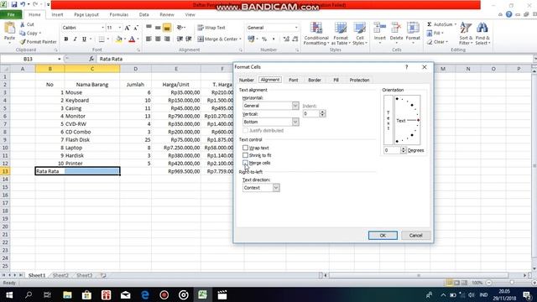Click Cancel in Format Cells dialog
537x302 pixels.
point(415,235)
